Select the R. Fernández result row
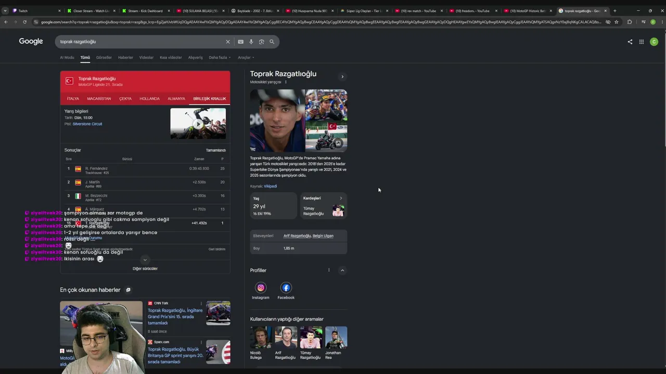This screenshot has height=374, width=666. point(145,170)
